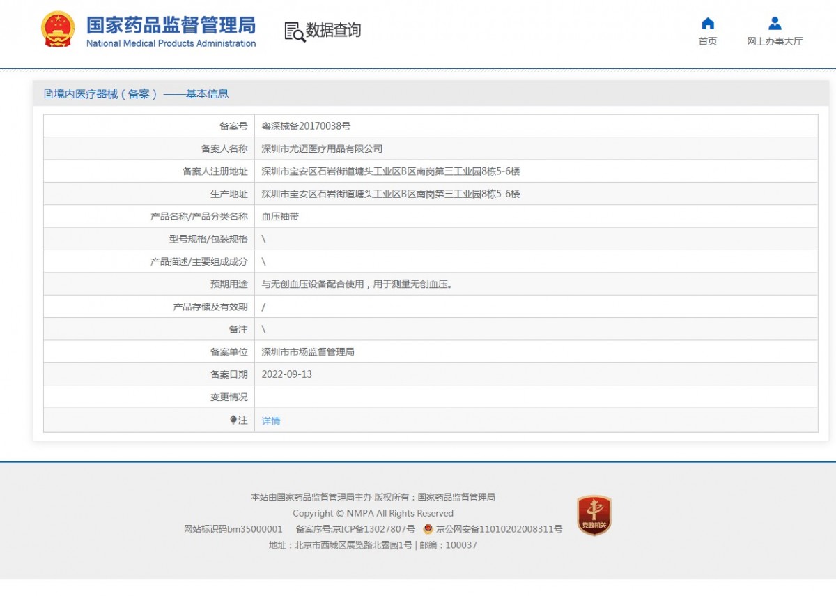Click the 血压袖带 product name

280,217
